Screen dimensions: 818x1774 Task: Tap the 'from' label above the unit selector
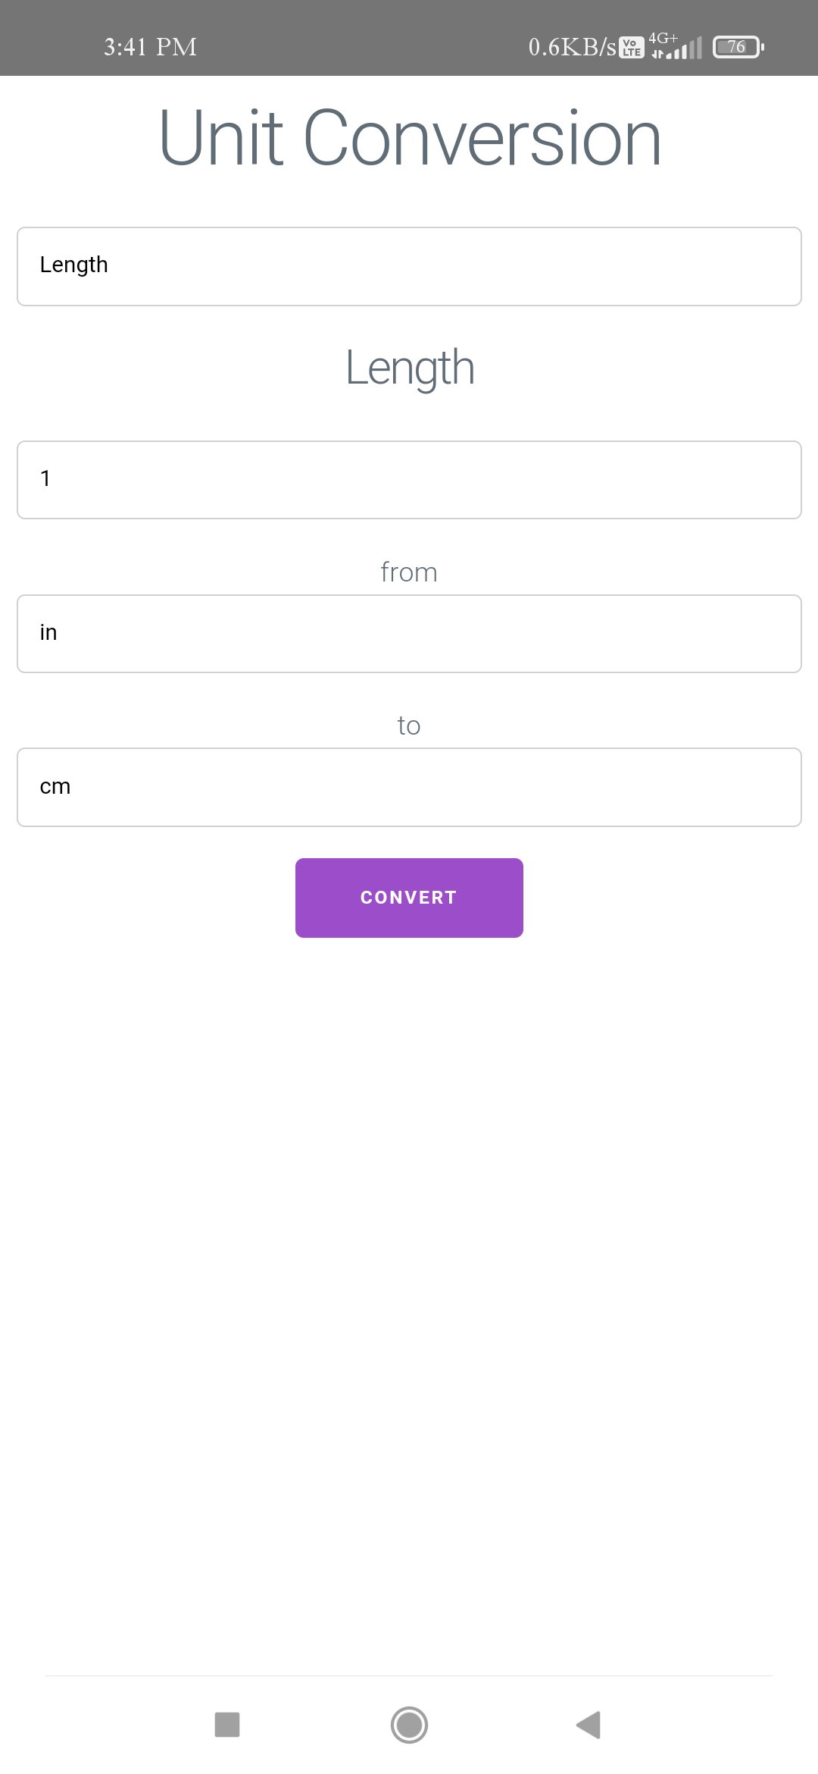coord(409,572)
